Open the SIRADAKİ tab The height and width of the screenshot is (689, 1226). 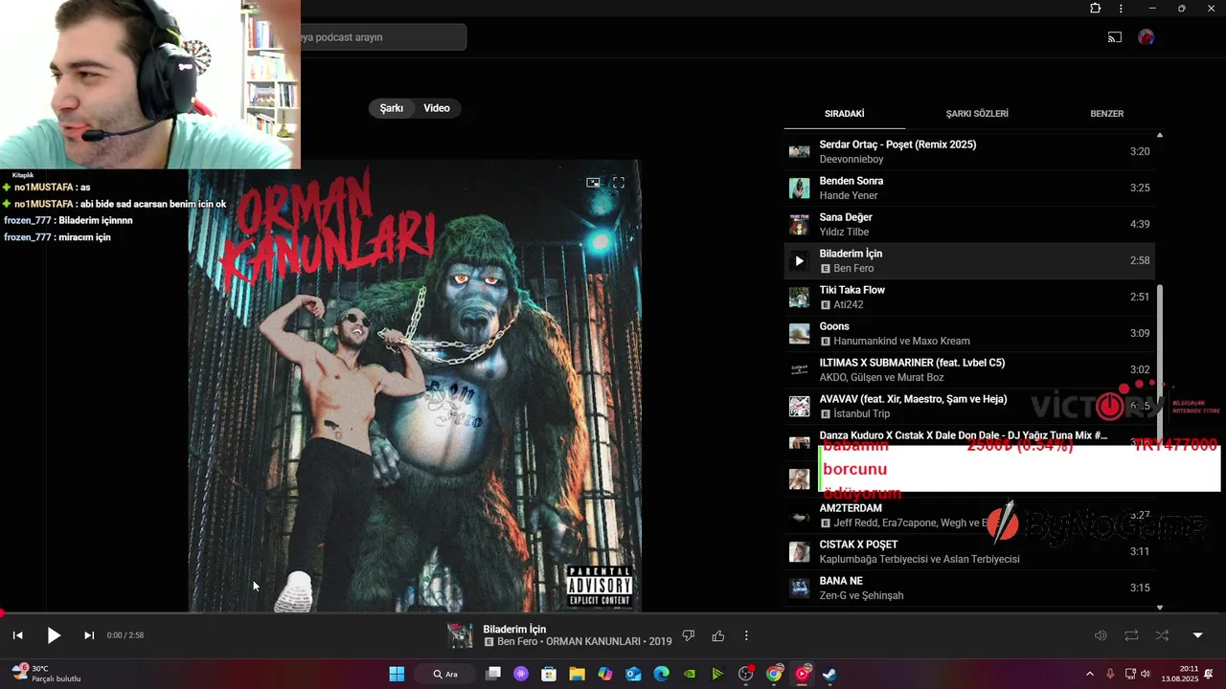tap(845, 113)
